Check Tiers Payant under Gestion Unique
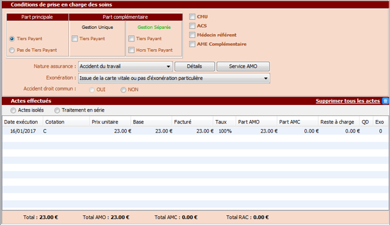This screenshot has width=390, height=225. click(x=74, y=38)
